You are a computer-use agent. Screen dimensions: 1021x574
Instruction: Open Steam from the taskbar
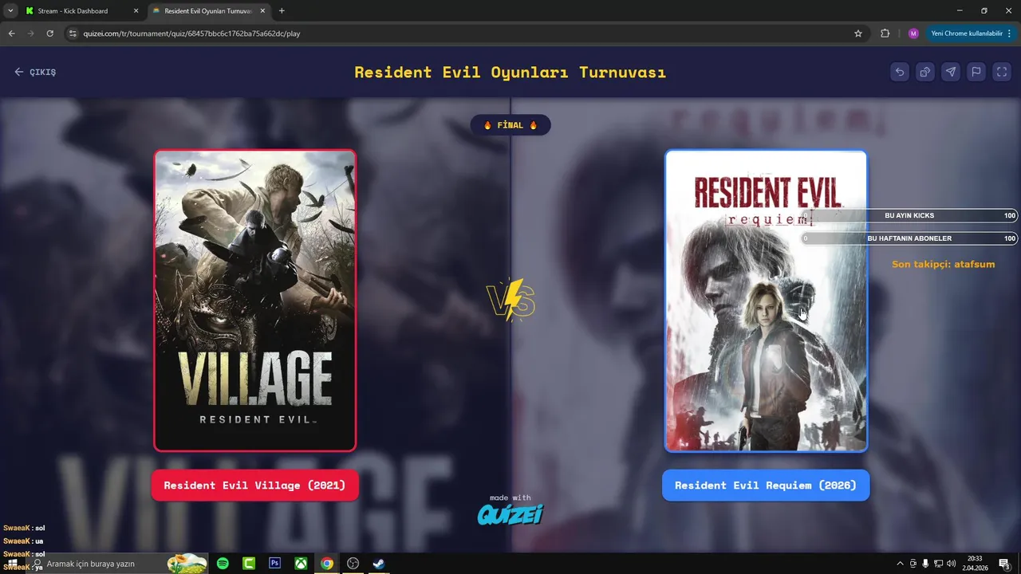(379, 564)
